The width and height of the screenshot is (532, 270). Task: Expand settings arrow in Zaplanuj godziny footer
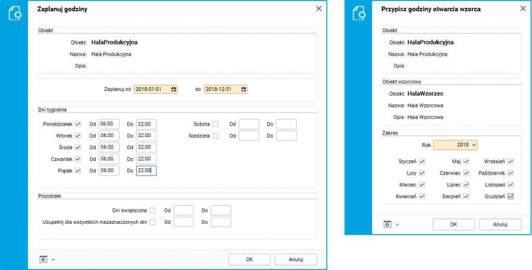(54, 260)
